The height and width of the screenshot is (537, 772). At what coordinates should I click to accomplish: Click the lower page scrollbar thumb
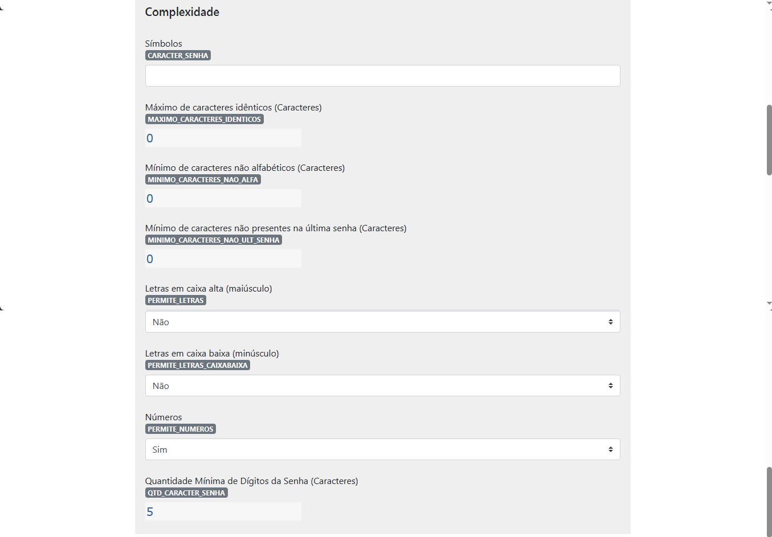[x=769, y=502]
